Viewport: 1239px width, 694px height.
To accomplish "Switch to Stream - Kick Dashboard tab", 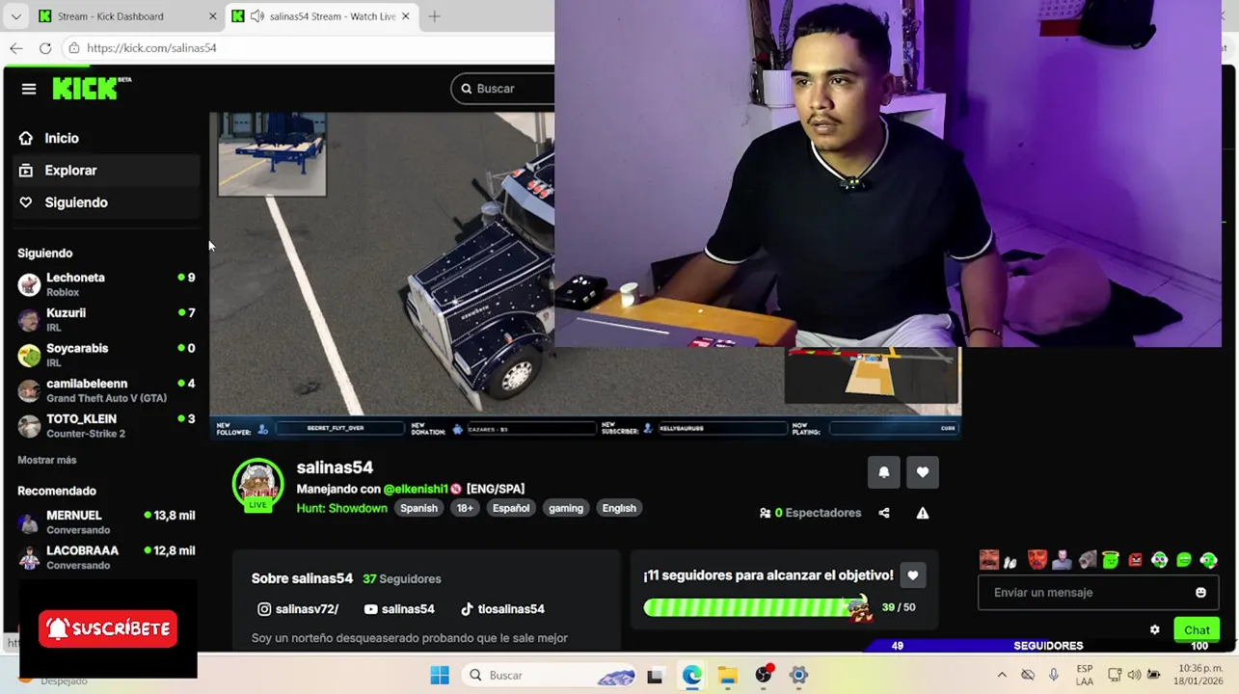I will [127, 16].
